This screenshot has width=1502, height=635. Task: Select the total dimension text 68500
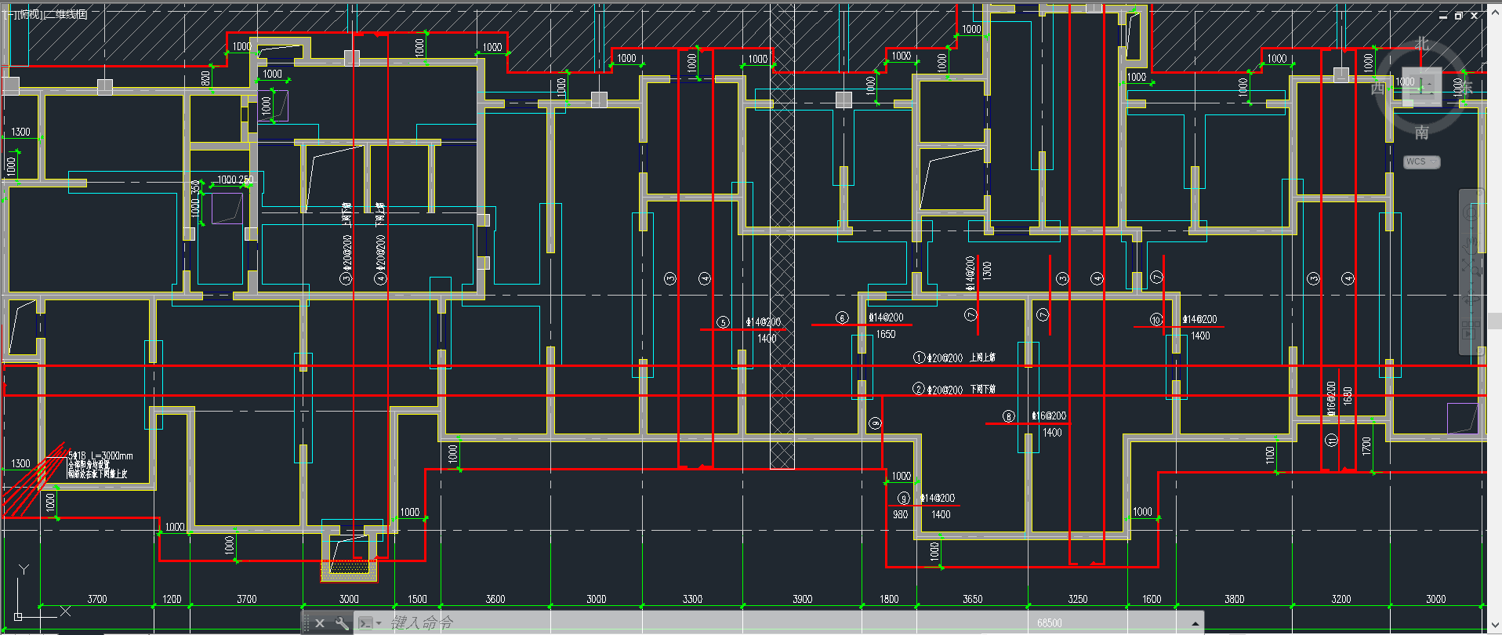(x=1050, y=623)
